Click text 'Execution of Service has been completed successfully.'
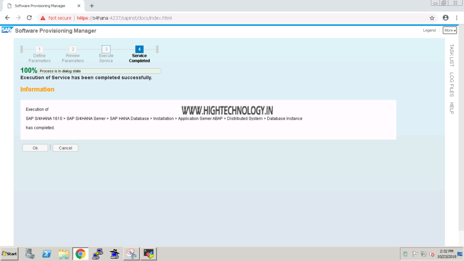This screenshot has width=464, height=261. click(86, 78)
